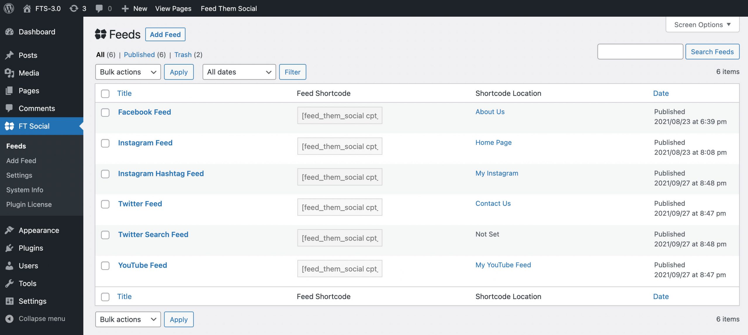
Task: Click the WordPress logo icon
Action: 9,8
